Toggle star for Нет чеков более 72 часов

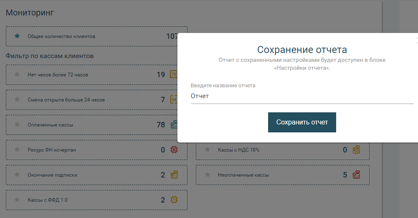(17, 74)
